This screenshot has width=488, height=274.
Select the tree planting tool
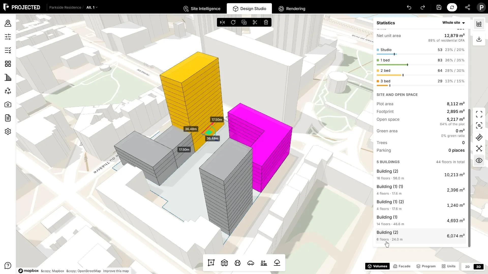pos(277,263)
